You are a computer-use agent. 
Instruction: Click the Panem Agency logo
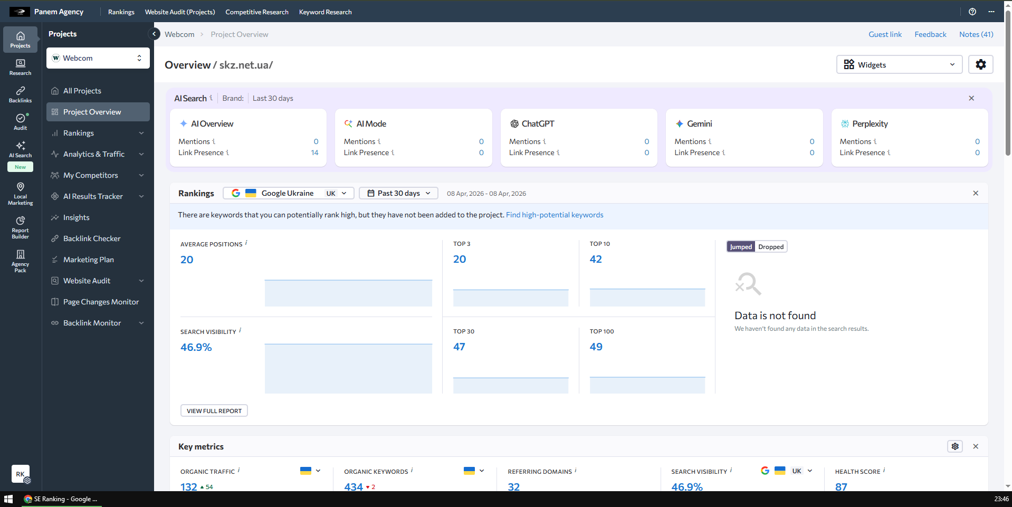tap(20, 12)
